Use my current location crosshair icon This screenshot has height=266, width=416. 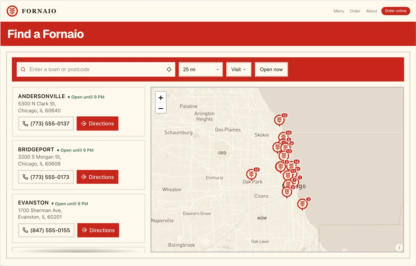[169, 69]
